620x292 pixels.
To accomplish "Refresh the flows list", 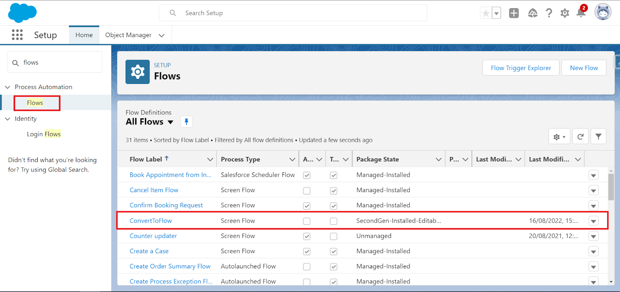I will (580, 137).
